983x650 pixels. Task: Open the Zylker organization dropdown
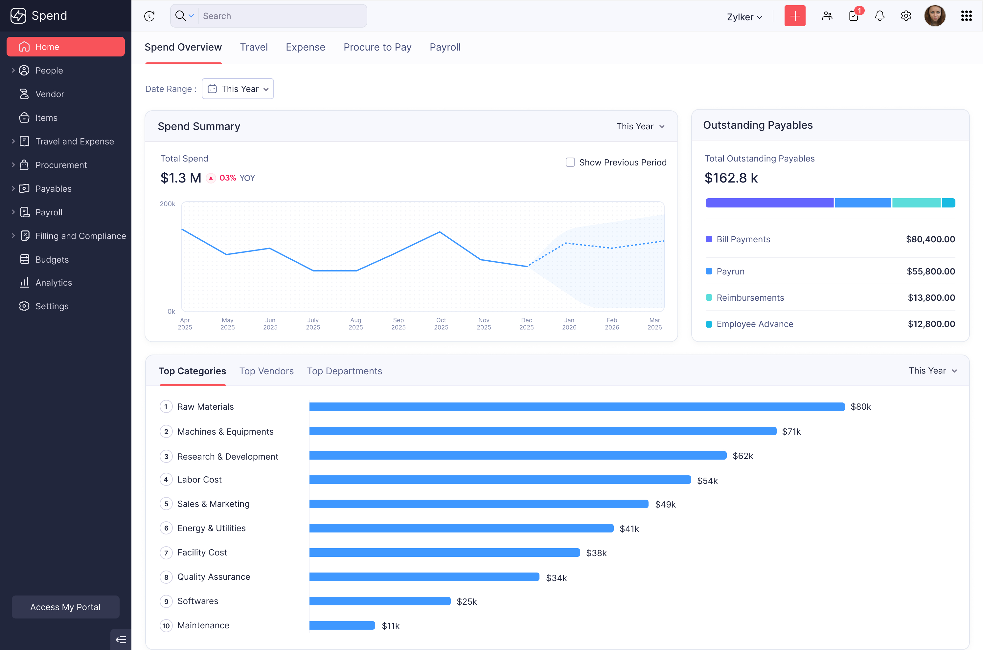(744, 17)
